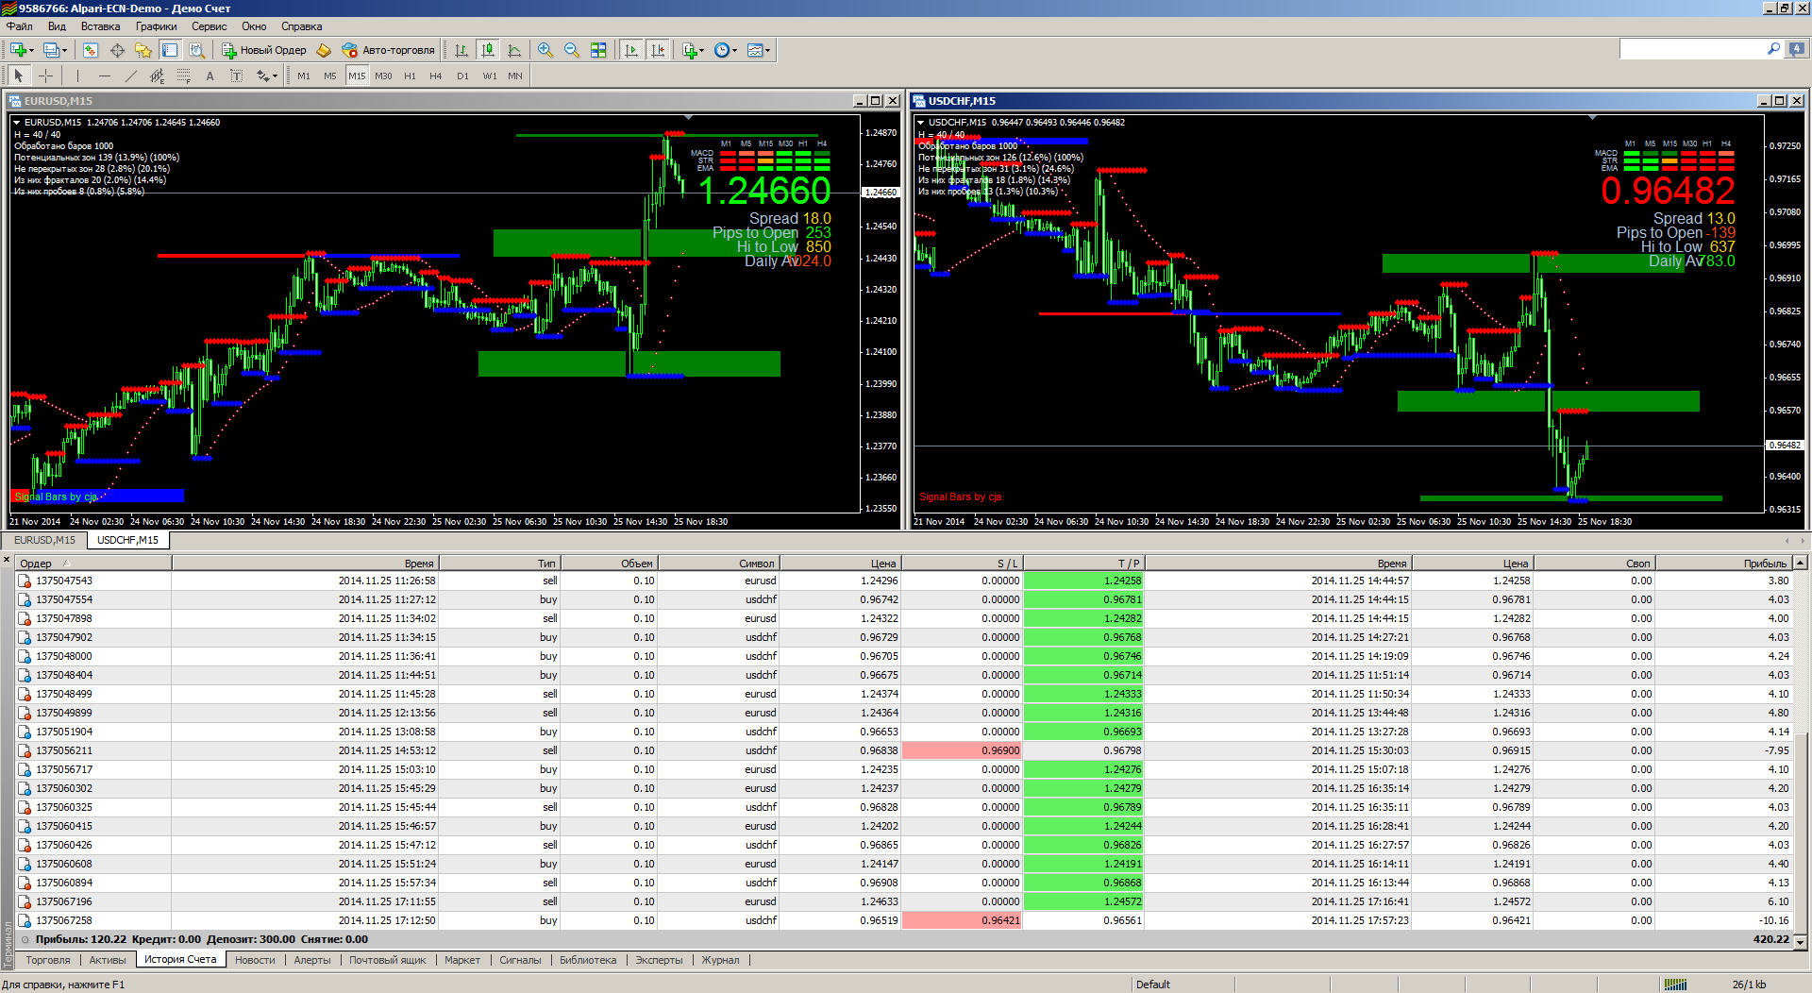Viewport: 1812px width, 993px height.
Task: Open the Strategy Tester magnifier icon
Action: pyautogui.click(x=196, y=50)
